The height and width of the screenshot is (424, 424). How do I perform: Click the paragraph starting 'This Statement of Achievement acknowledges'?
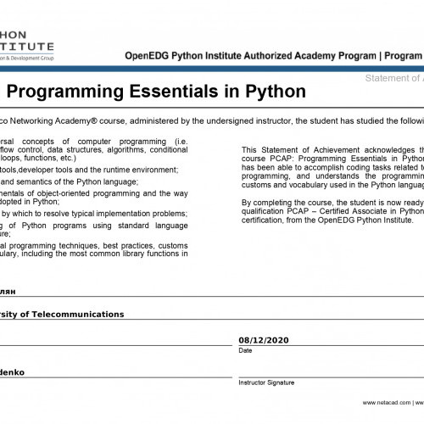(x=332, y=167)
